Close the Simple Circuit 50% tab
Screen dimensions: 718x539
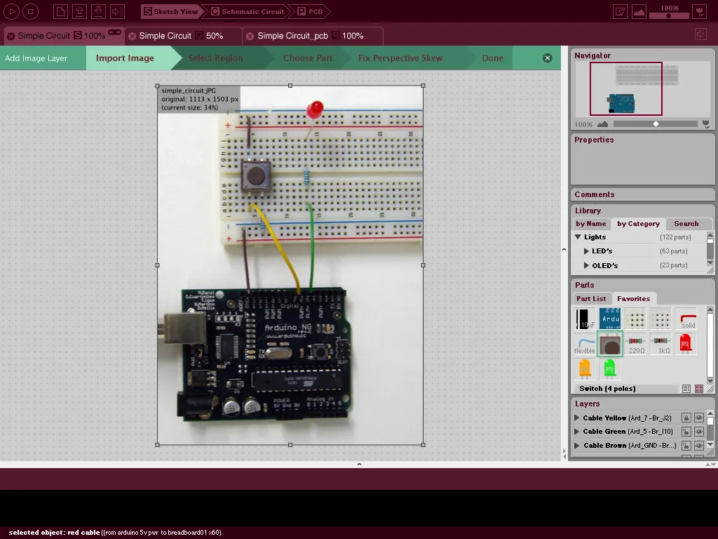click(x=133, y=36)
